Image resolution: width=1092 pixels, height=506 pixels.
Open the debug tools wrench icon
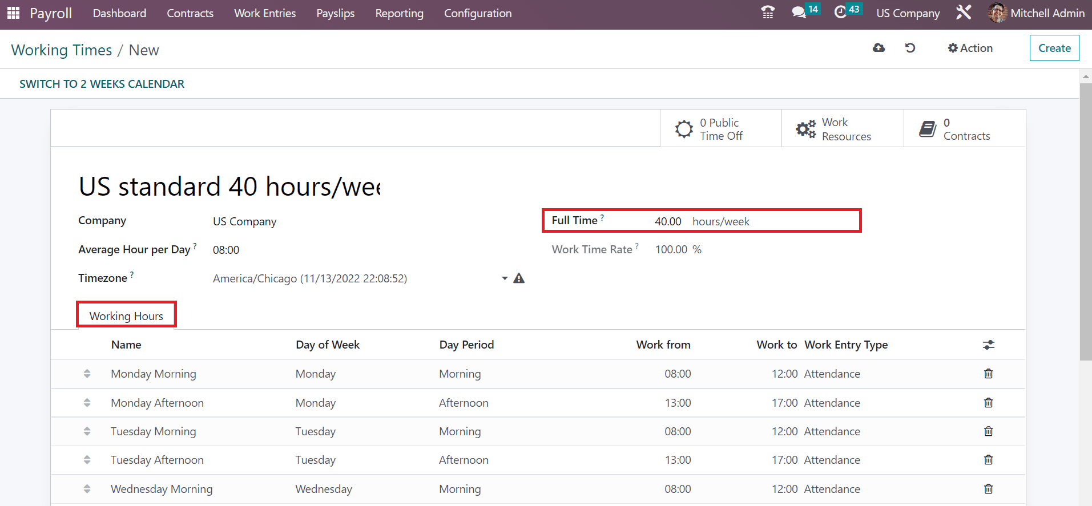click(x=964, y=13)
